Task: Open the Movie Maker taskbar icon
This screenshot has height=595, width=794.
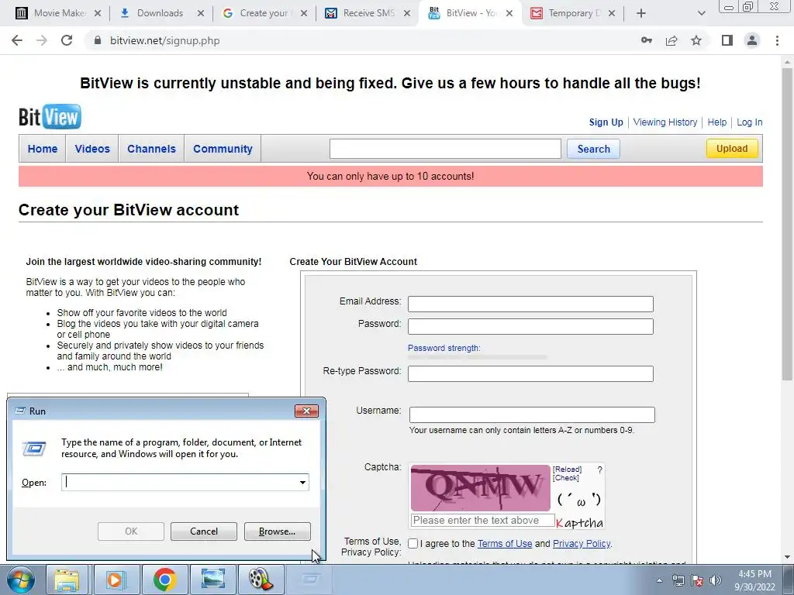Action: tap(261, 580)
